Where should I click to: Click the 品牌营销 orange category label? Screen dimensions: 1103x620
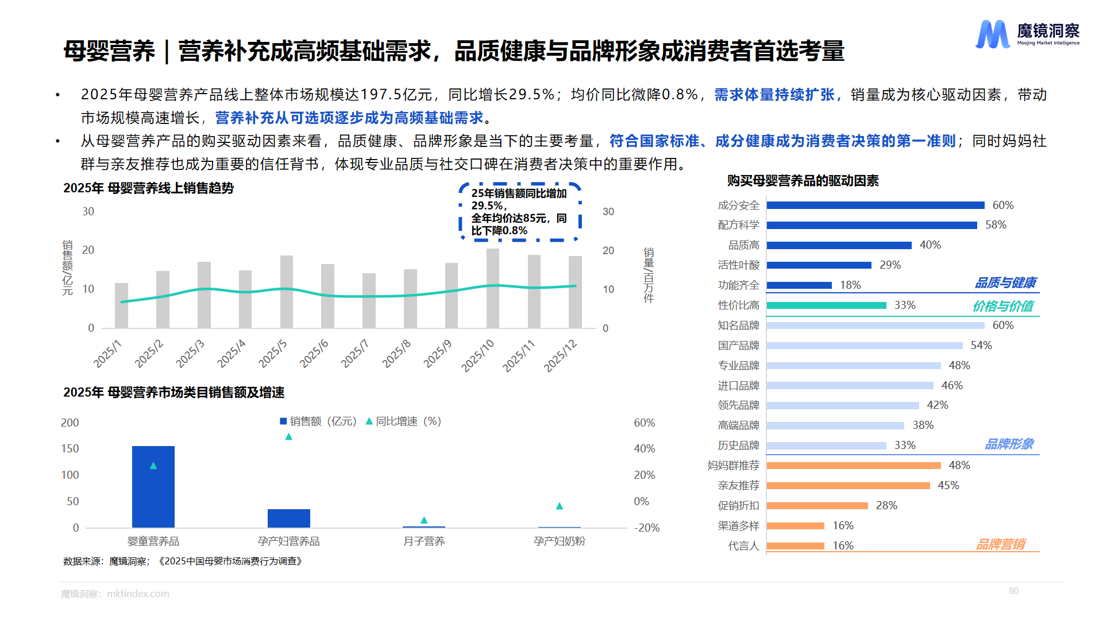click(x=1000, y=544)
